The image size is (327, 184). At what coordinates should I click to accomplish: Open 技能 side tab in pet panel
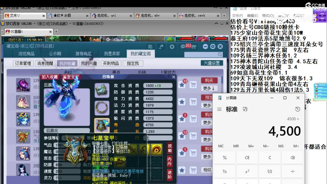(170, 148)
